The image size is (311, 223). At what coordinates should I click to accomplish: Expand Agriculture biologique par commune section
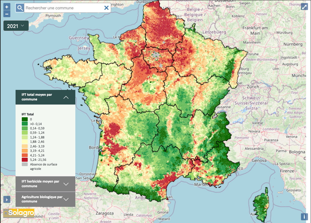66,199
